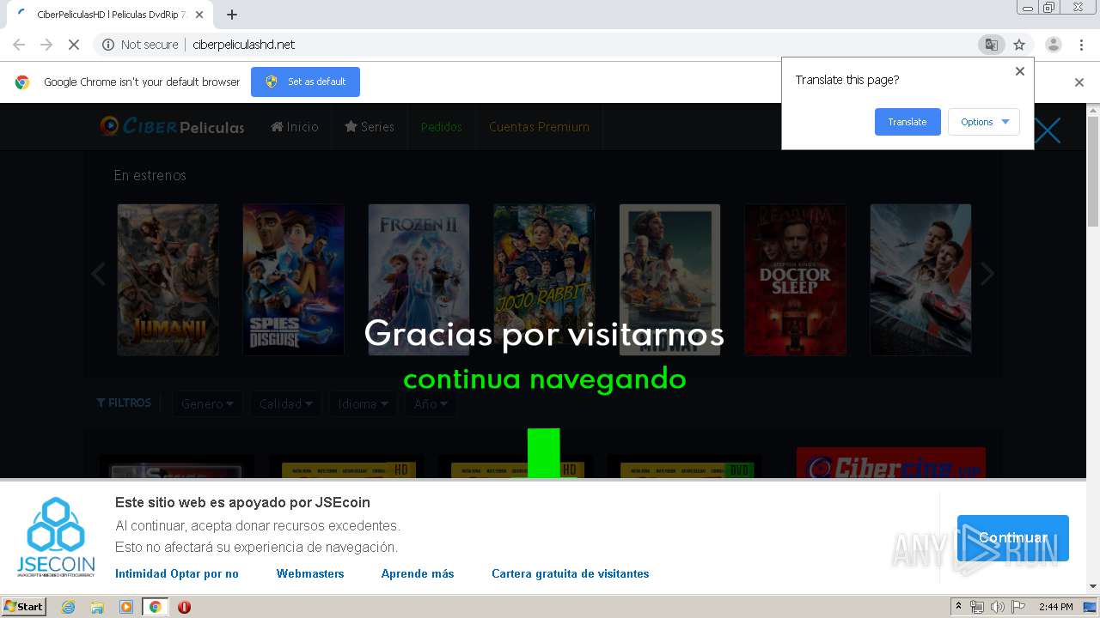Close the Translate this page popup

pos(1020,71)
